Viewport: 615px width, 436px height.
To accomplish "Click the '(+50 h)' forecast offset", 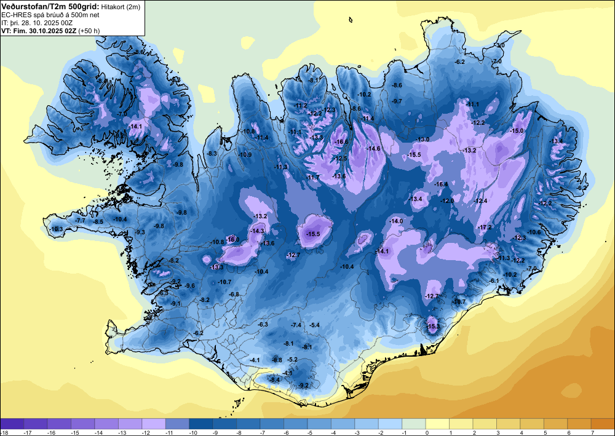I will (x=89, y=31).
